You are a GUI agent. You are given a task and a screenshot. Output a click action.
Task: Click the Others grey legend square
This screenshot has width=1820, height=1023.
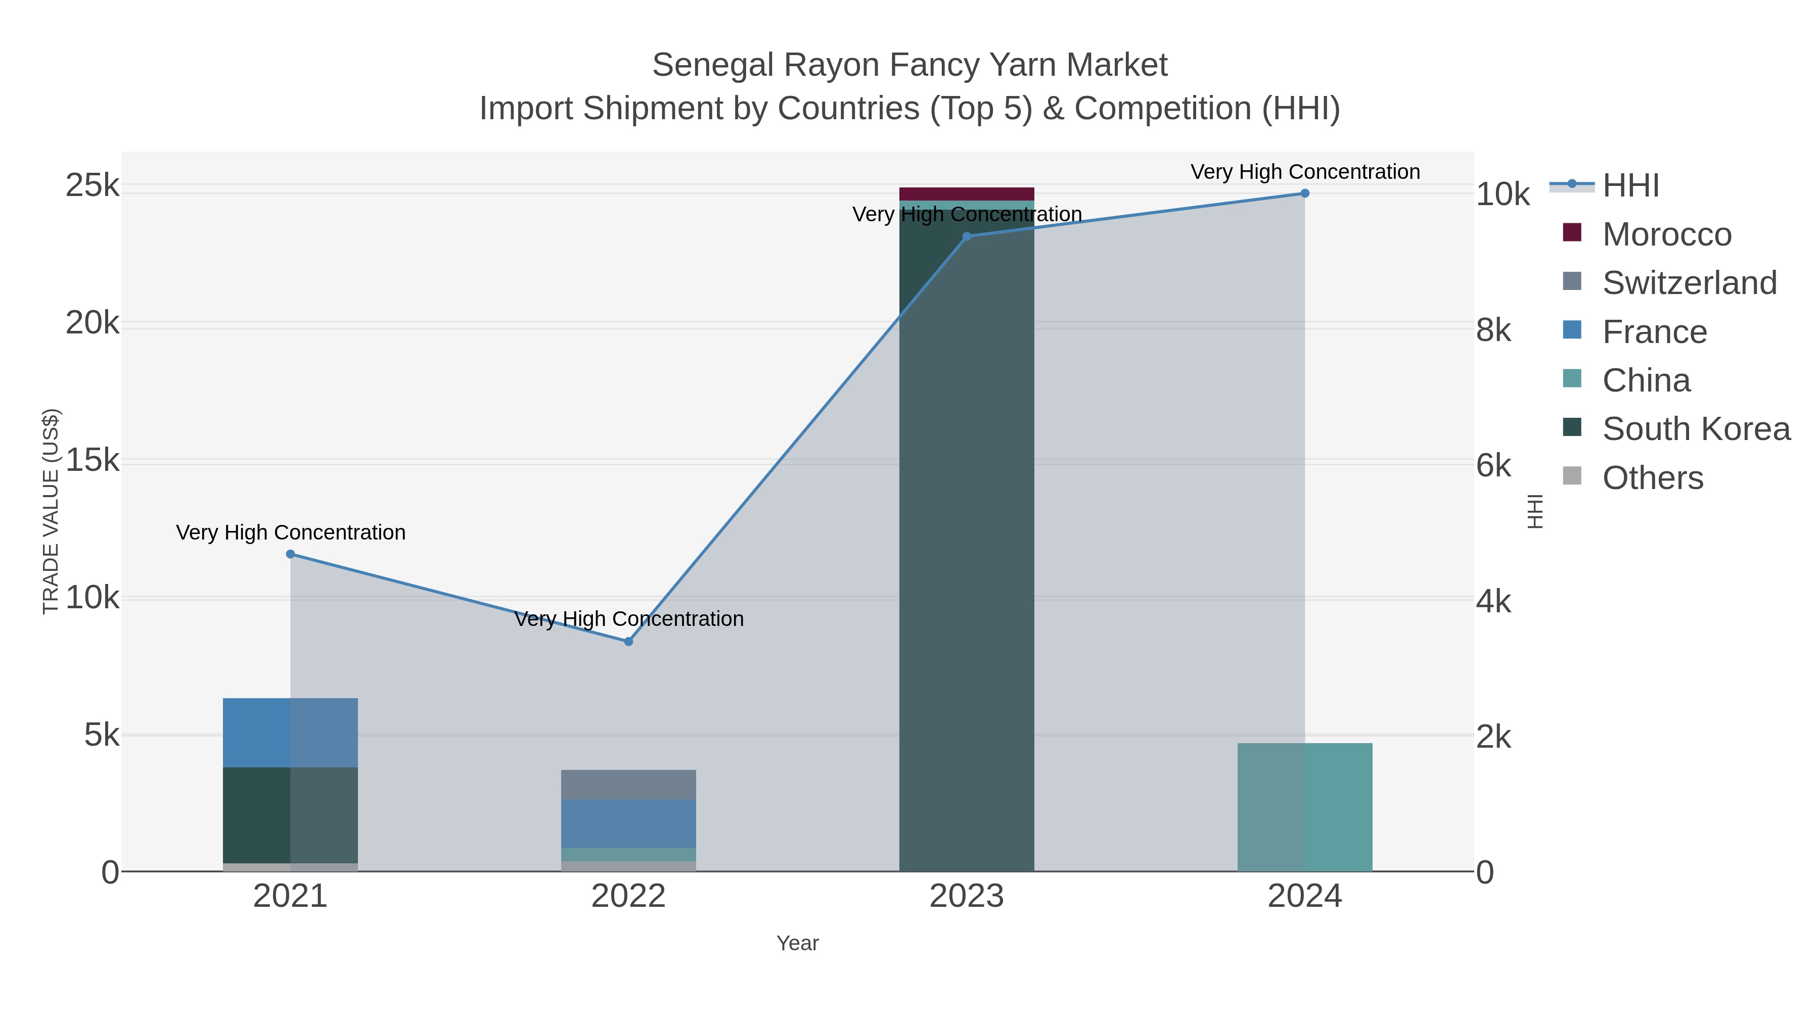[1572, 476]
